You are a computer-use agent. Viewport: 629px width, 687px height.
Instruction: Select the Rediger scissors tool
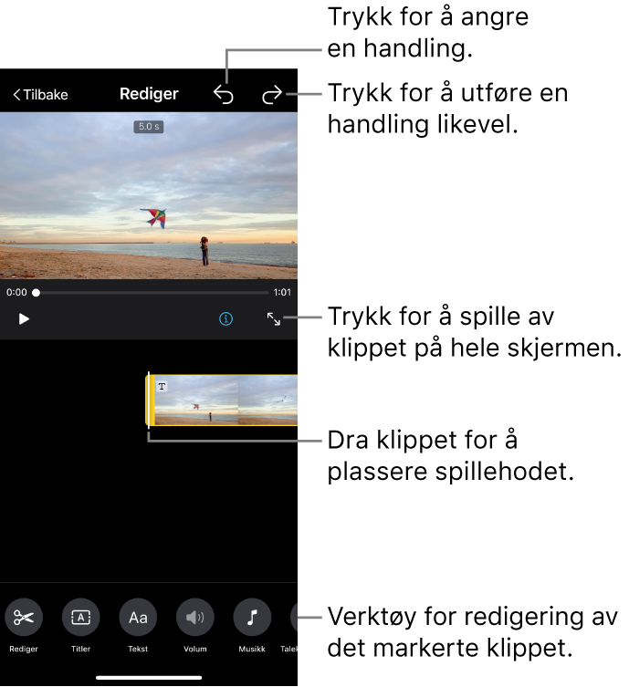(24, 618)
